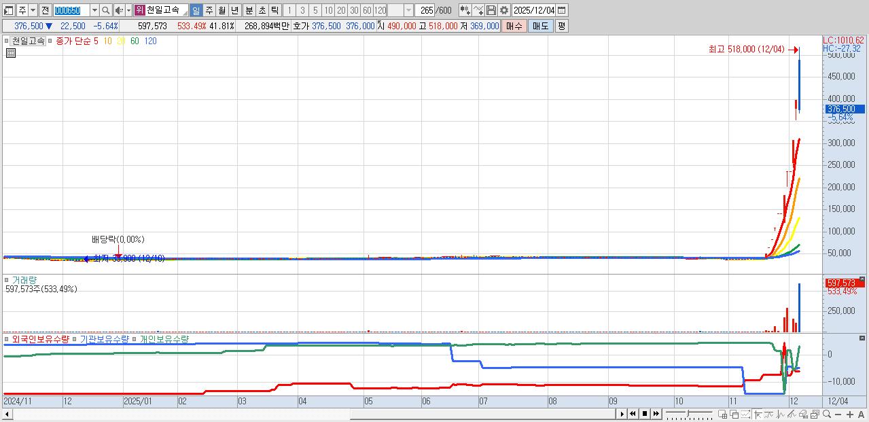This screenshot has width=869, height=422.
Task: Switch to 년 yearly chart period
Action: click(x=234, y=10)
